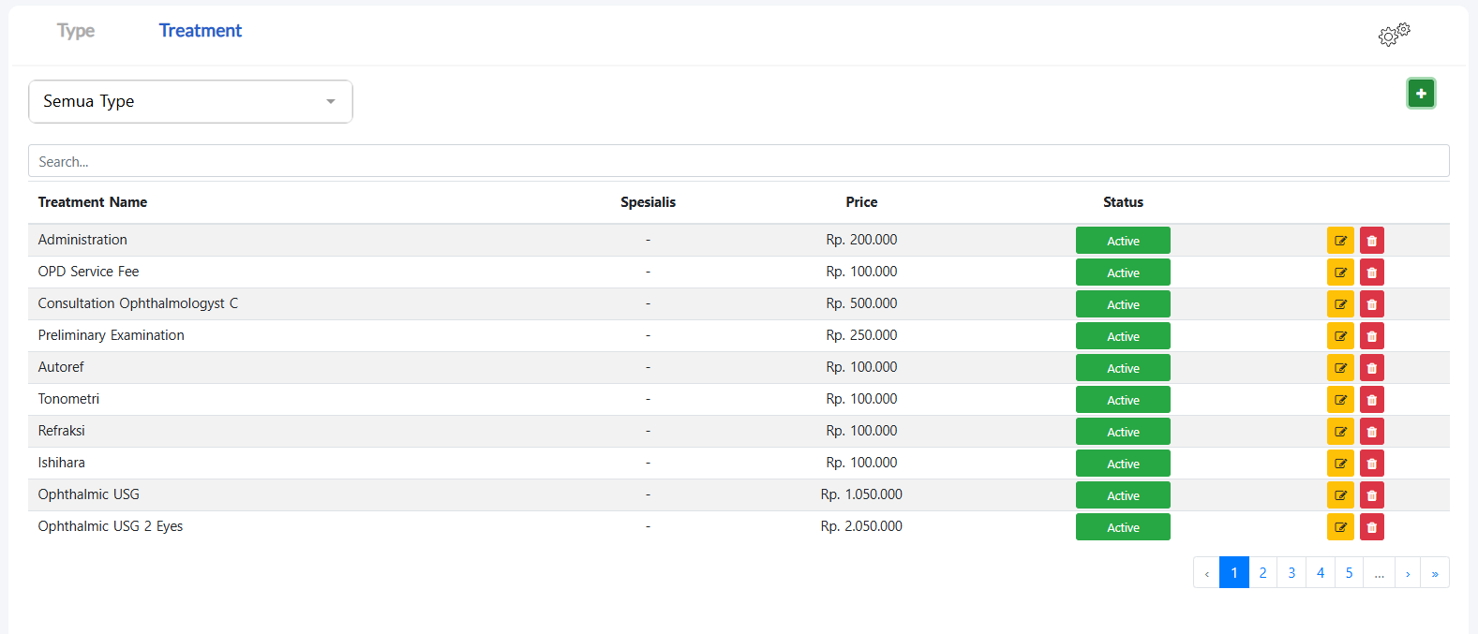The image size is (1478, 634).
Task: Click into the Search field
Action: coord(738,161)
